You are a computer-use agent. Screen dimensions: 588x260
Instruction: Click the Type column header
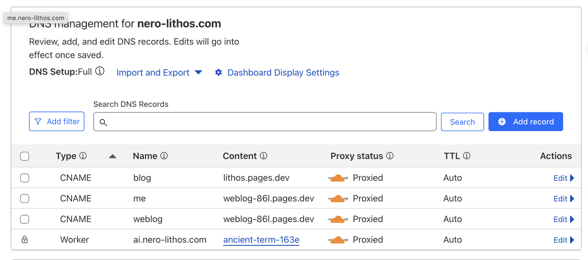[x=66, y=156]
